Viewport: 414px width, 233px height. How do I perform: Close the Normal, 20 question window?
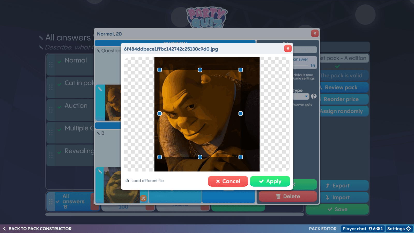[x=315, y=33]
